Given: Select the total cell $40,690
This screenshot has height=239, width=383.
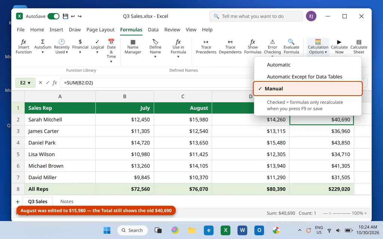Looking at the screenshot, I should click(321, 119).
